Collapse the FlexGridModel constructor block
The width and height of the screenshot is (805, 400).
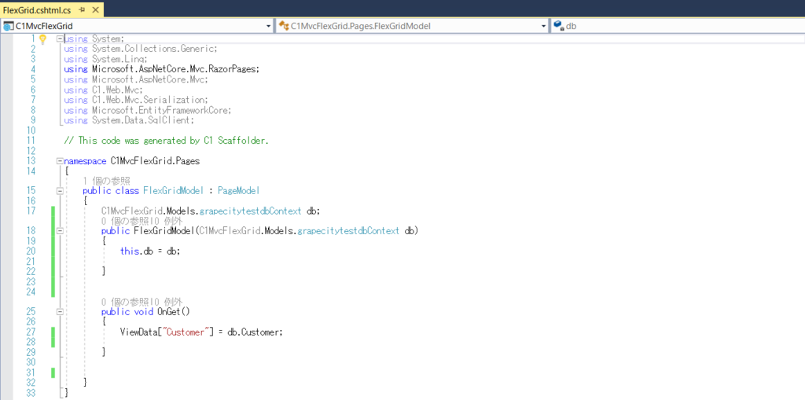point(60,231)
